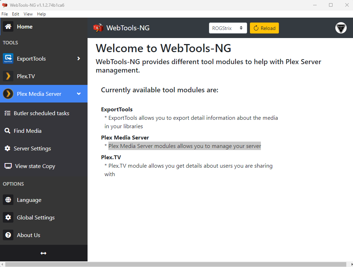The height and width of the screenshot is (267, 353).
Task: Open the Plex.TV module icon
Action: [x=8, y=76]
